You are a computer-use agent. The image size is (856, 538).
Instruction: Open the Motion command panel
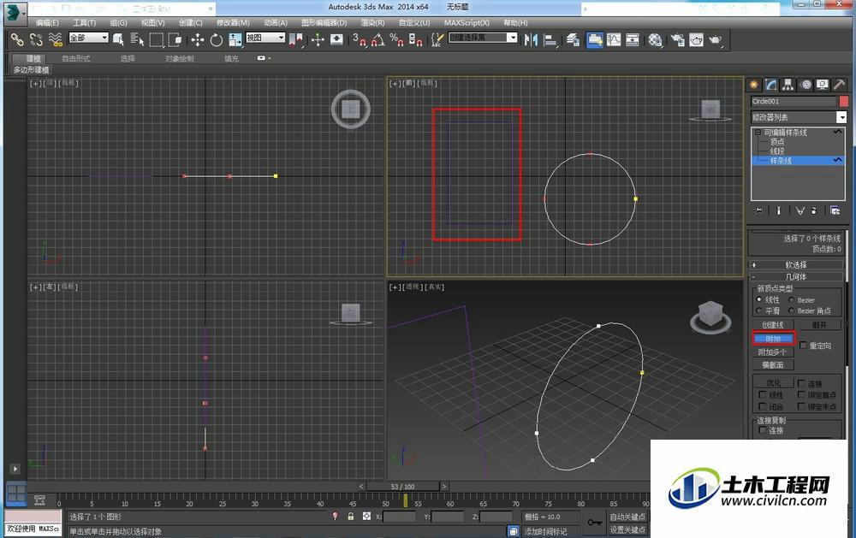805,85
